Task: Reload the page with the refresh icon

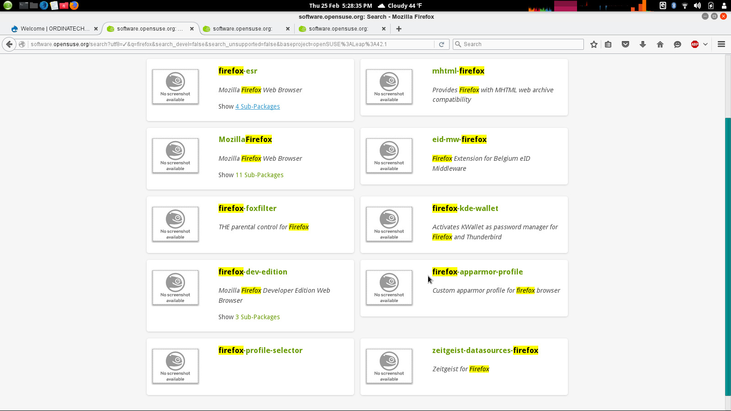Action: tap(441, 44)
